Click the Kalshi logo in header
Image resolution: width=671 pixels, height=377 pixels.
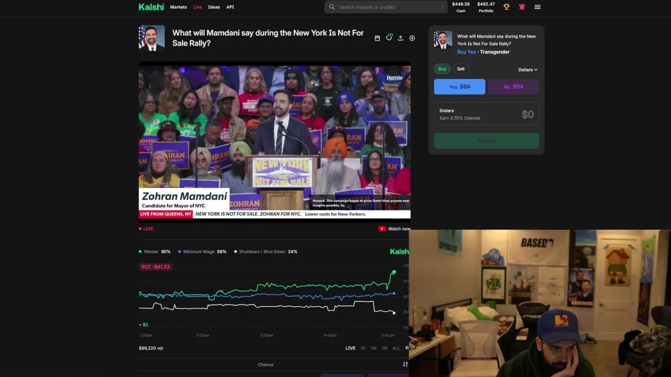pos(151,7)
